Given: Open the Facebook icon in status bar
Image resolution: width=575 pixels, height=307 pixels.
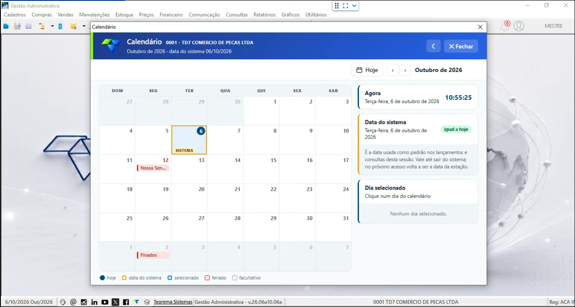Looking at the screenshot, I should 126,302.
